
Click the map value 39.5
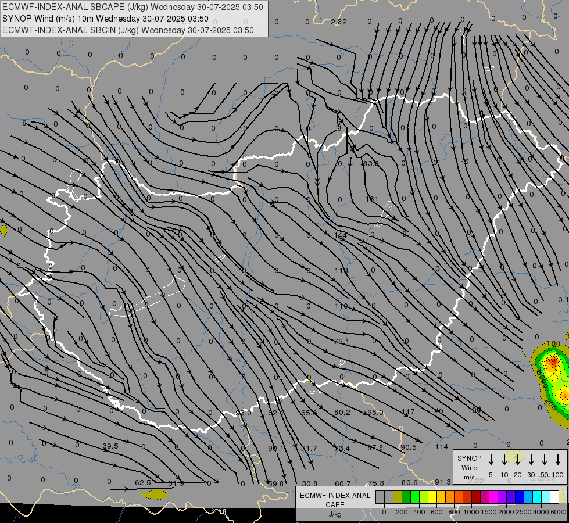110,446
